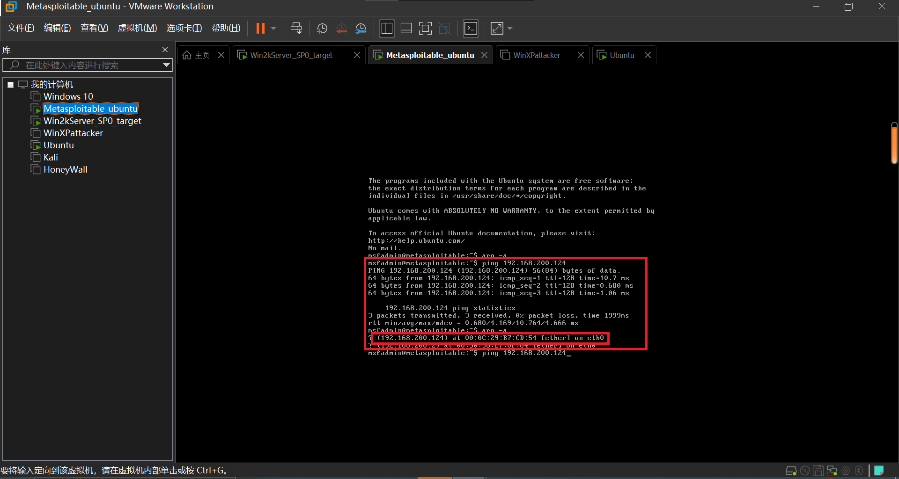Screen dimensions: 899x479
Task: Switch to Unity mode
Action: click(x=445, y=29)
